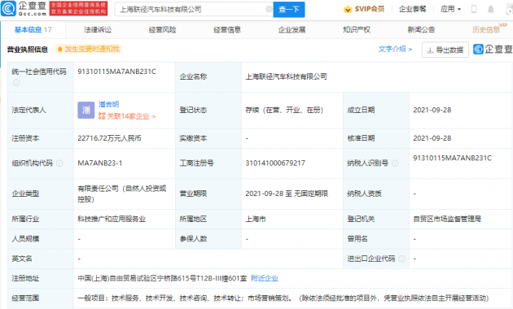This screenshot has height=309, width=513.
Task: Switch to 经营风险 tab
Action: 162,30
